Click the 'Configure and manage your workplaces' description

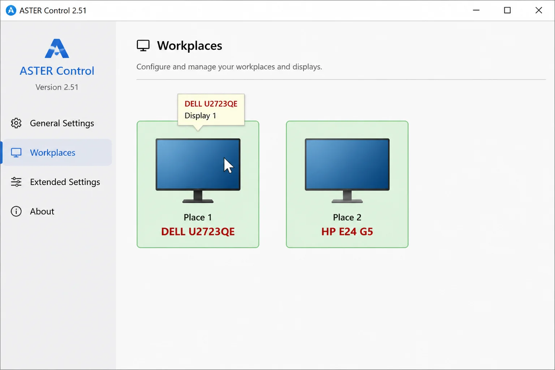tap(229, 67)
